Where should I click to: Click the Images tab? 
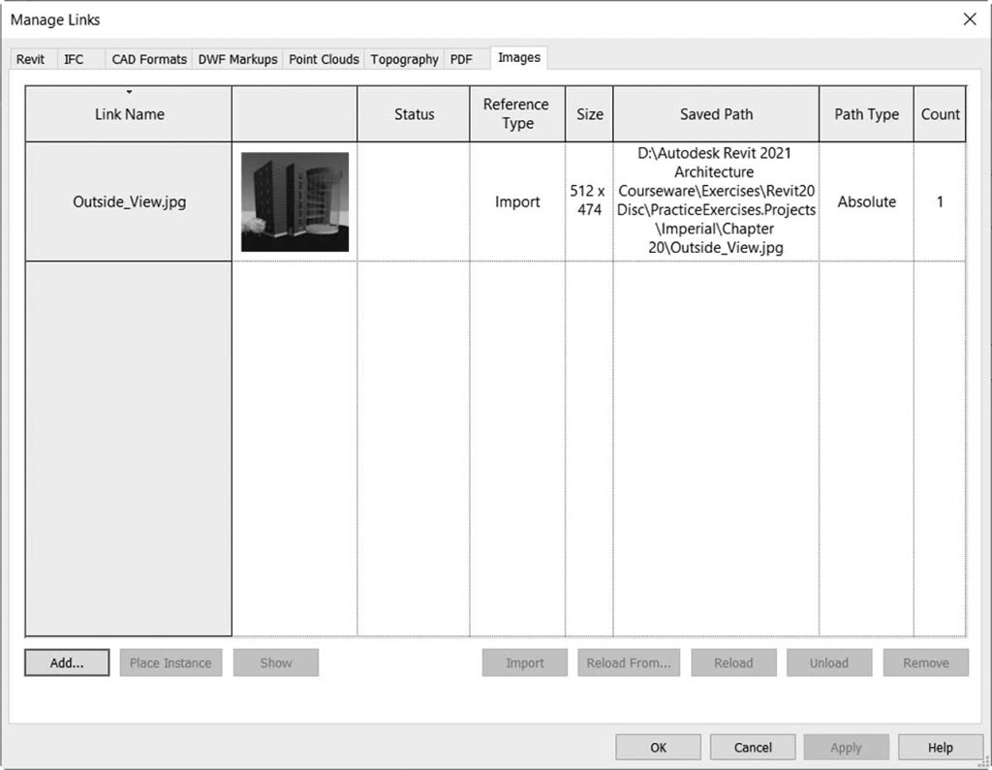(x=519, y=57)
